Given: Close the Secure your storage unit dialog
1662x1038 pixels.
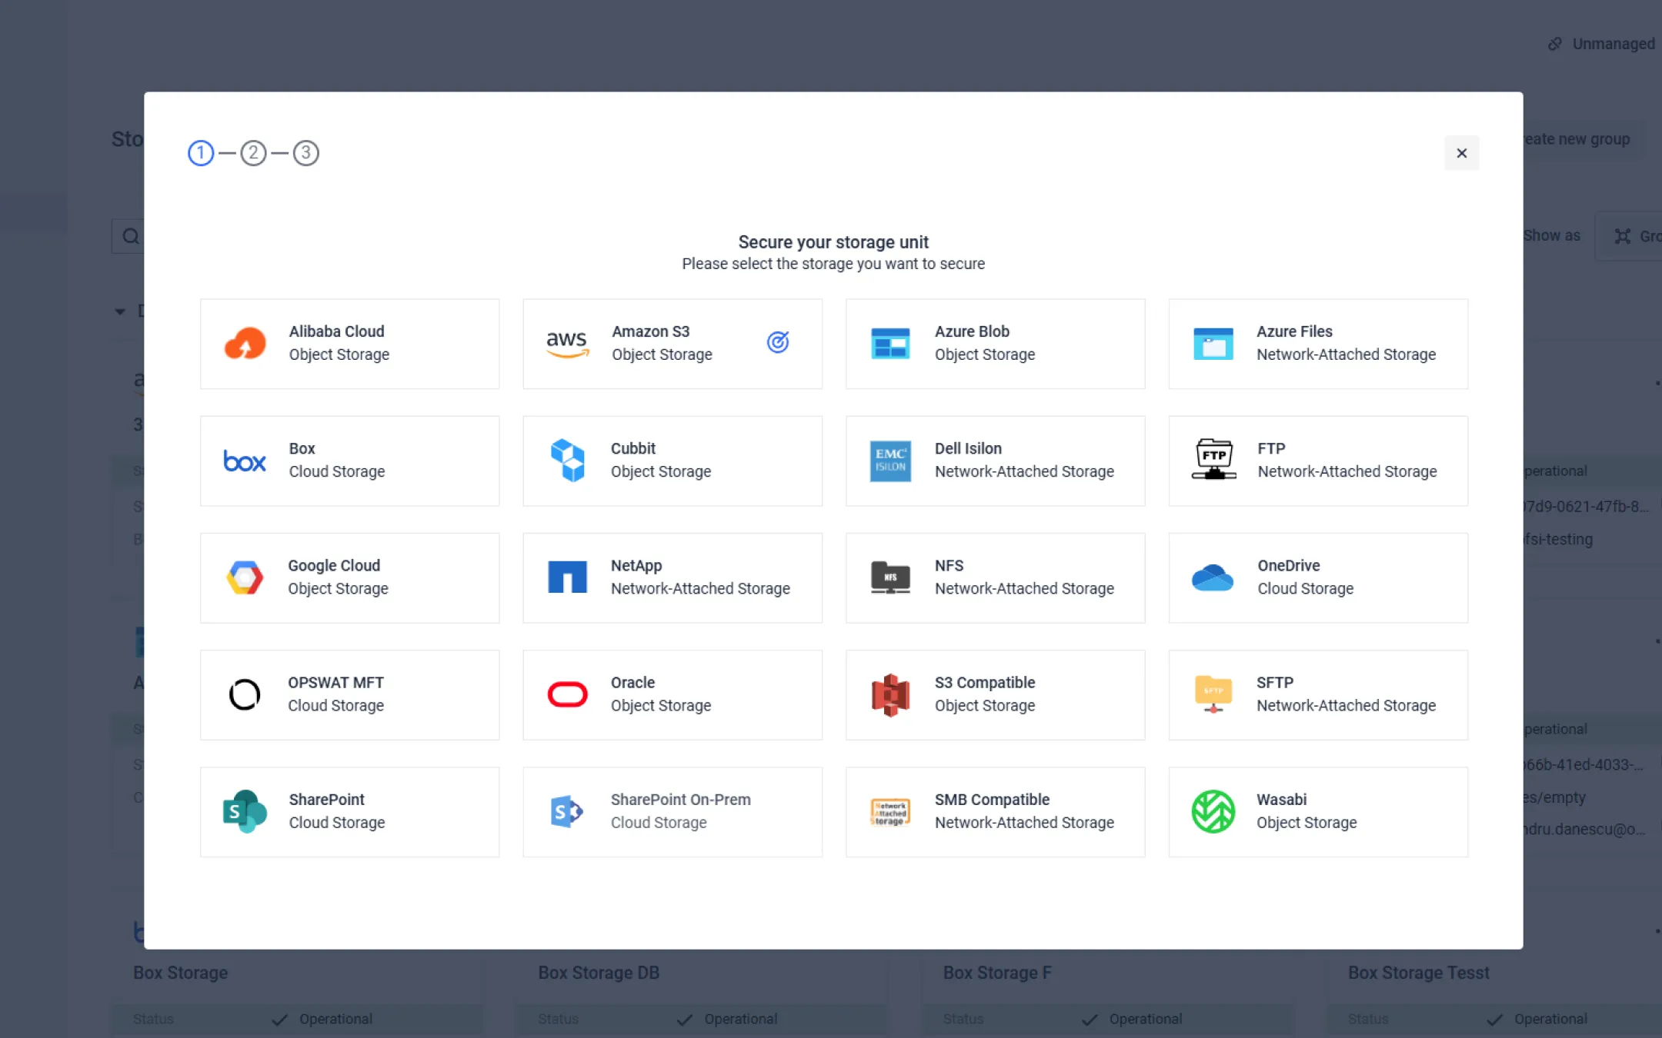Looking at the screenshot, I should tap(1461, 153).
